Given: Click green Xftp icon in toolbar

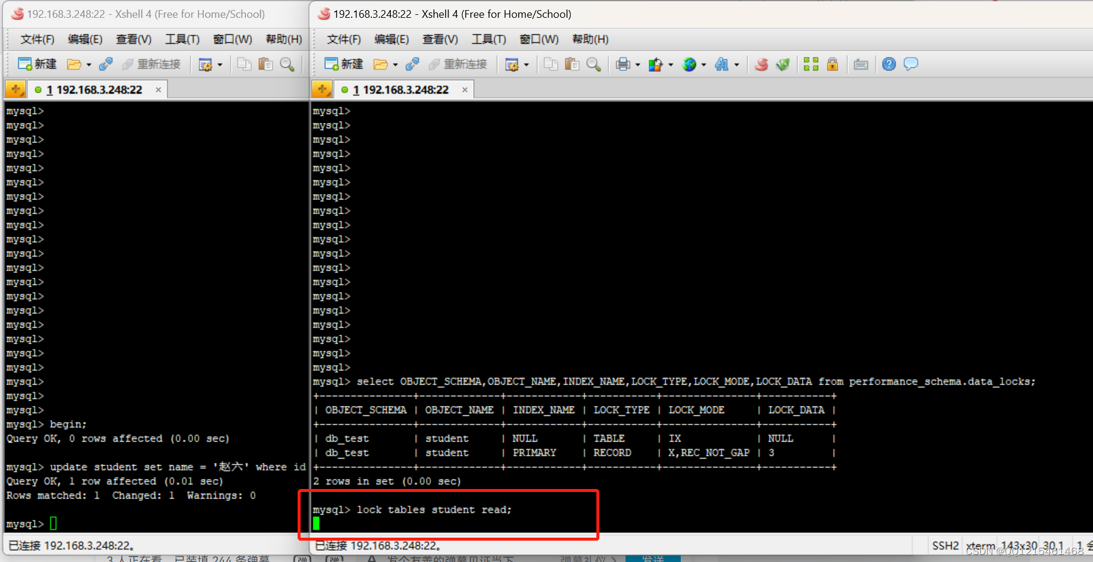Looking at the screenshot, I should pos(783,64).
